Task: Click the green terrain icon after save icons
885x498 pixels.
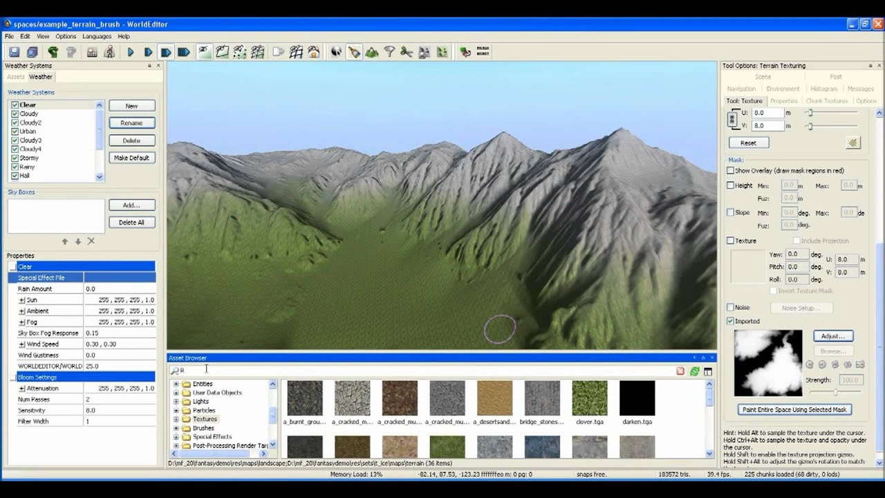Action: (x=53, y=52)
